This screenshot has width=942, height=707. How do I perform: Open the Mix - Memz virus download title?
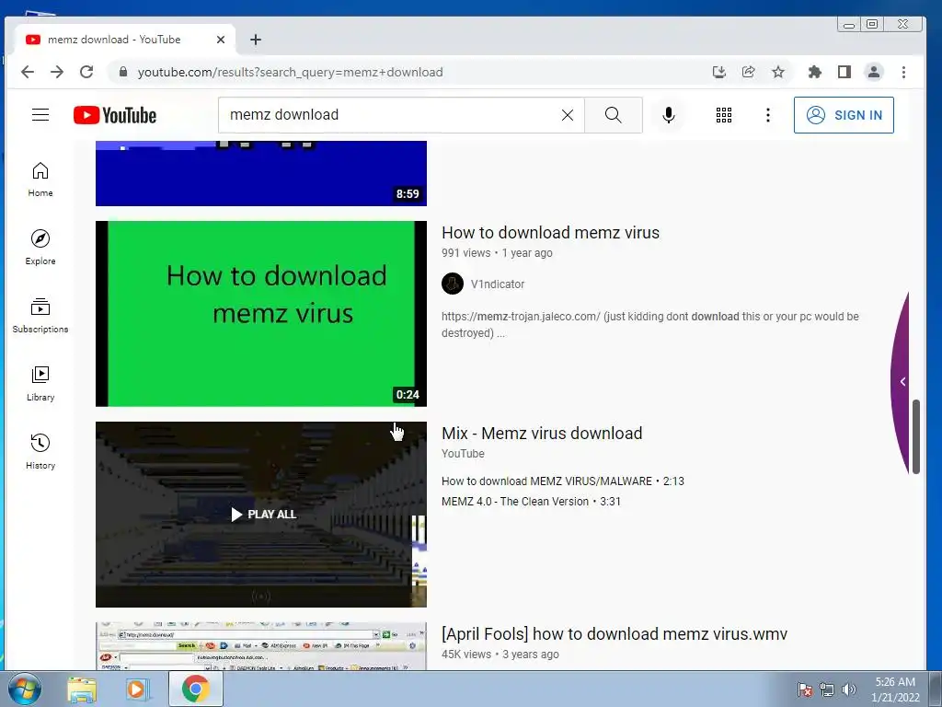(x=542, y=434)
